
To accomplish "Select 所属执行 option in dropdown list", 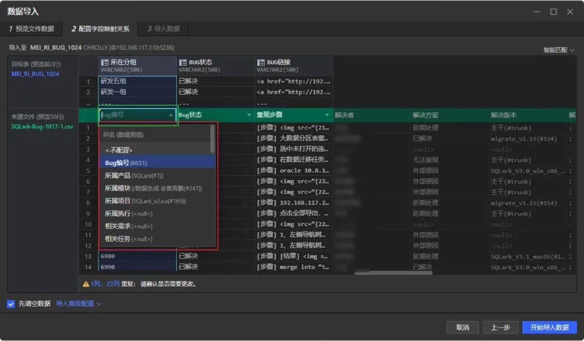I will [157, 214].
